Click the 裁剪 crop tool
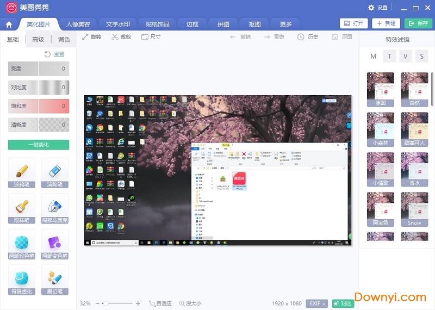Screen dimensions: 435x310 (121, 37)
